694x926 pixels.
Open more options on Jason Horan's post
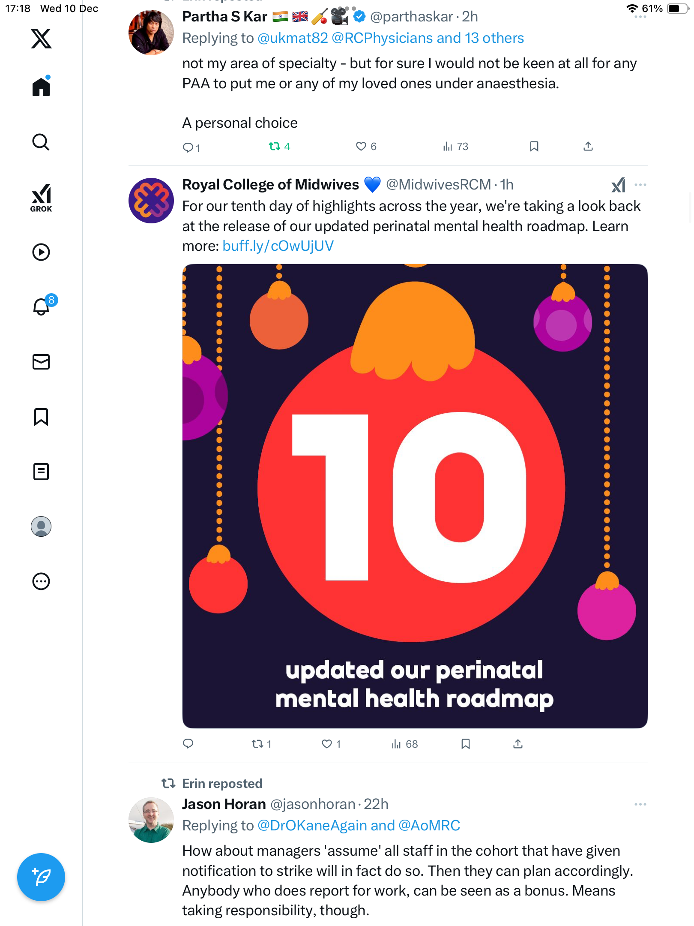point(640,804)
